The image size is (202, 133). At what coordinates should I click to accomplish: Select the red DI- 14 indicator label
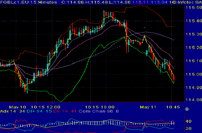[x=61, y=111]
